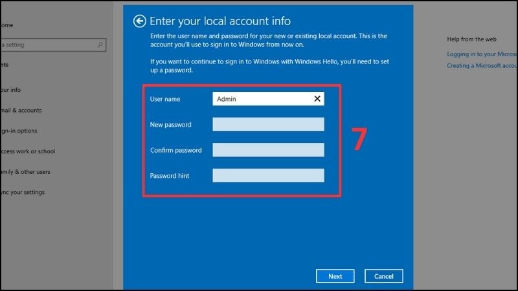Open Access work or school in sidebar
Image resolution: width=518 pixels, height=291 pixels.
coord(27,151)
